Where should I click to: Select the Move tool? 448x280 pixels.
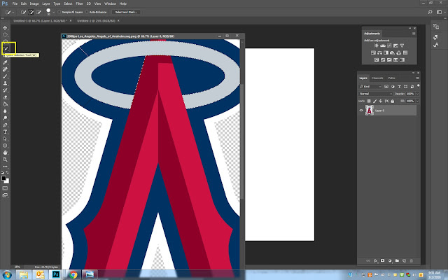pyautogui.click(x=5, y=28)
